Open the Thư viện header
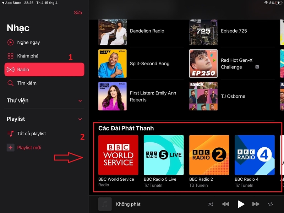The width and height of the screenshot is (284, 213). click(x=17, y=100)
